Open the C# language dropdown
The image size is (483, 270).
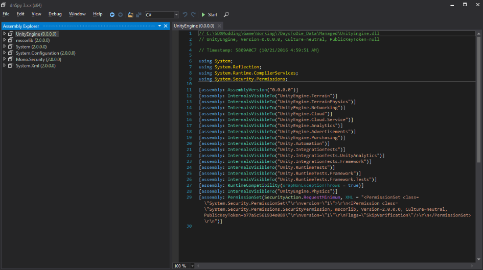[176, 15]
